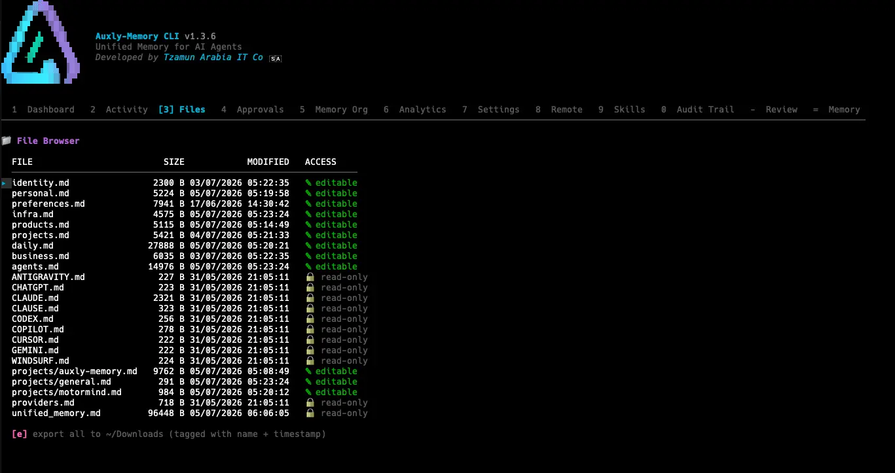
Task: Click the lock icon for CLAUDE.md
Action: [x=310, y=298]
